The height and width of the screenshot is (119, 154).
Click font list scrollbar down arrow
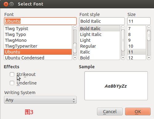75,58
